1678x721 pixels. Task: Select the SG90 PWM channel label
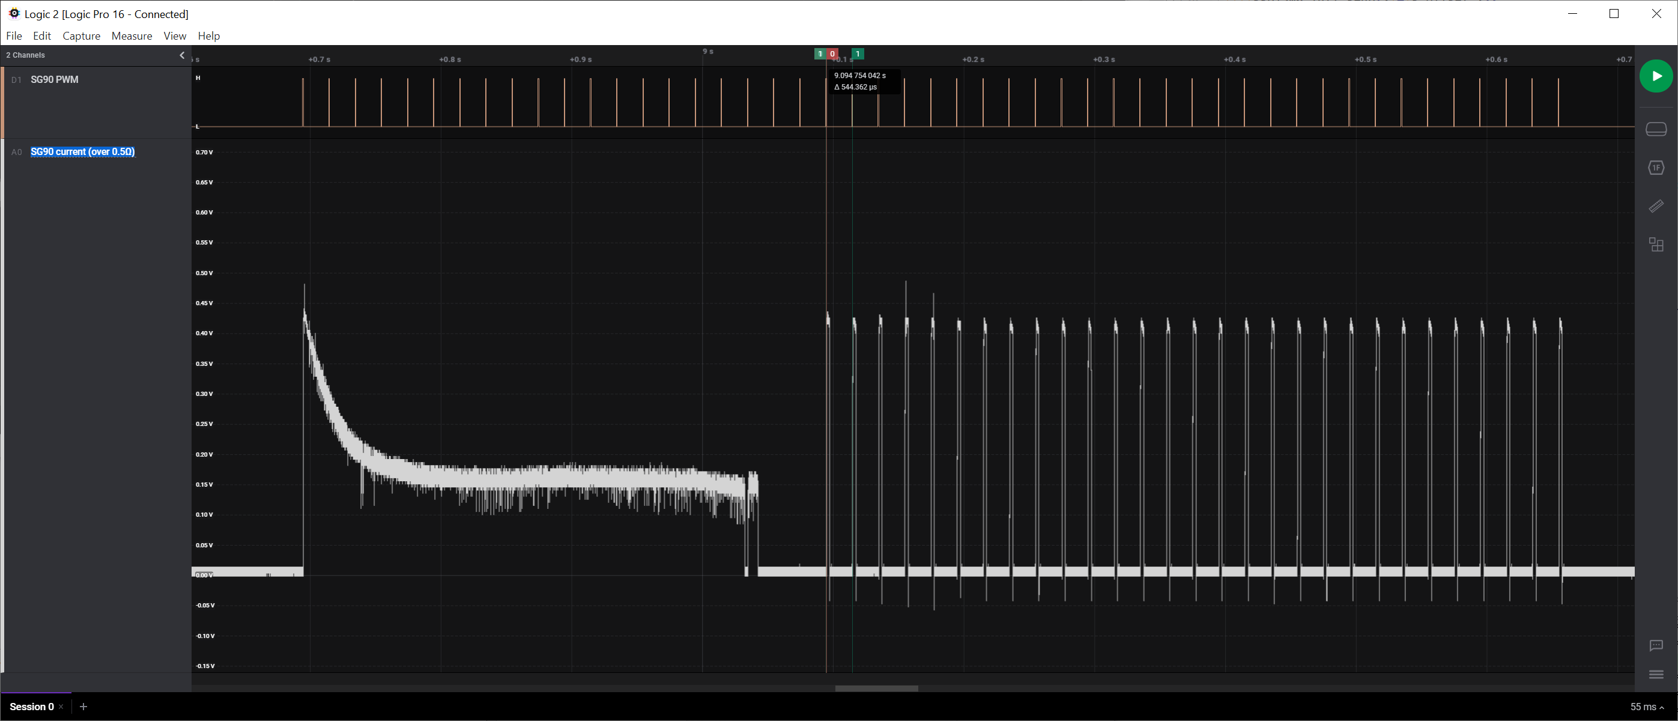coord(55,79)
